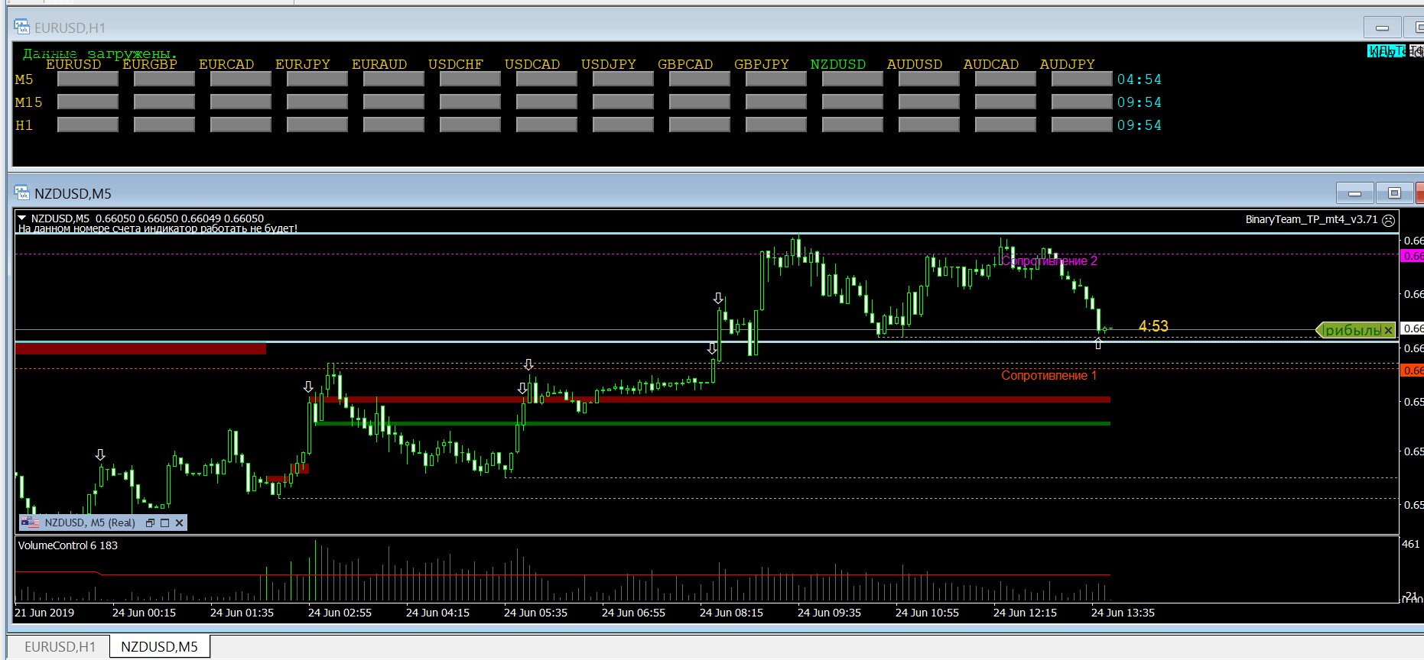Viewport: 1424px width, 660px height.
Task: Click the NZDUSD pair label in dashboard
Action: (x=838, y=64)
